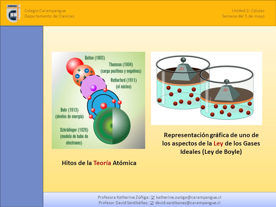
Task: Click 'Profesora Katherine Zúñiga:' label
Action: point(124,197)
